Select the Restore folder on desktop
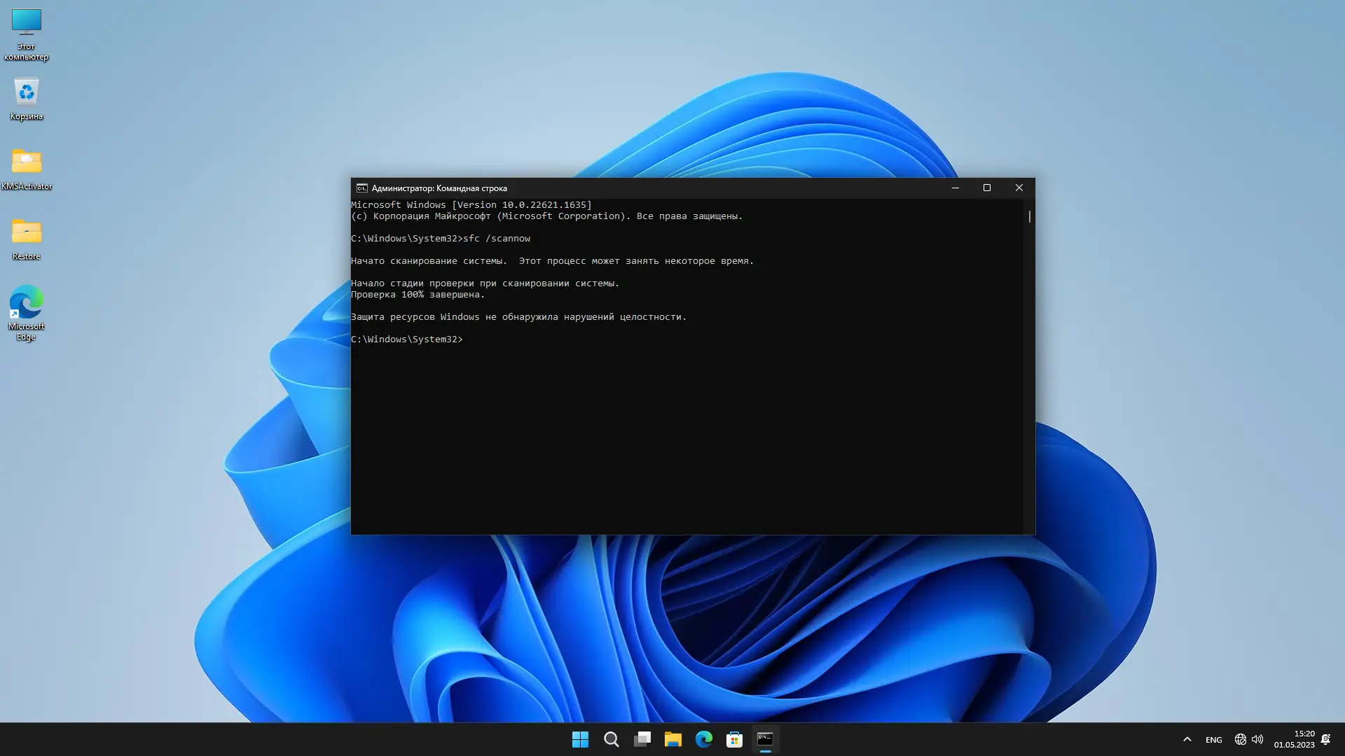The image size is (1345, 756). coord(26,238)
